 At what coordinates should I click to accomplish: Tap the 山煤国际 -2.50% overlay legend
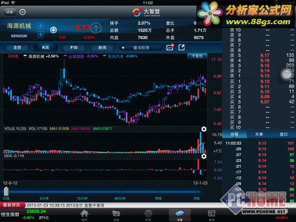pos(81,56)
